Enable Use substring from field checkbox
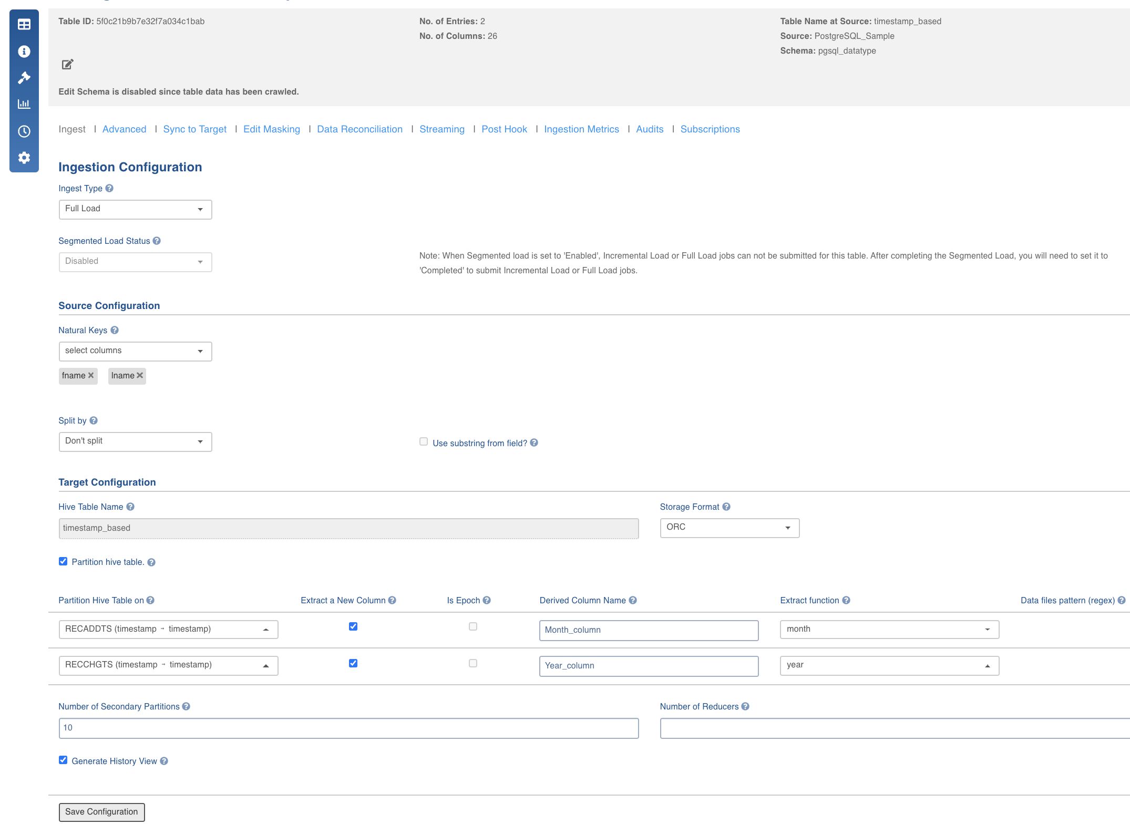 click(424, 441)
